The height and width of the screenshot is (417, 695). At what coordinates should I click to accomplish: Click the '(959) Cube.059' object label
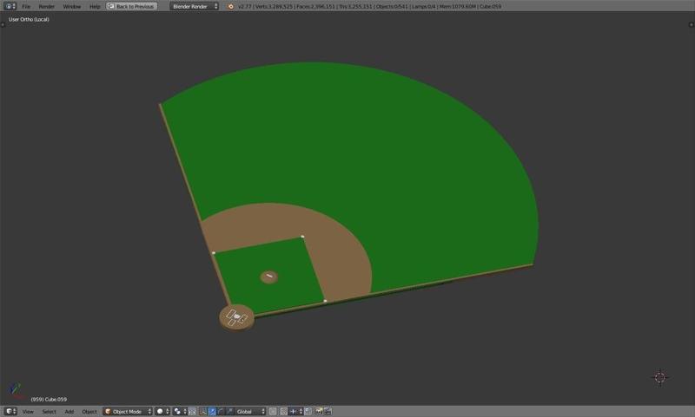click(x=49, y=400)
